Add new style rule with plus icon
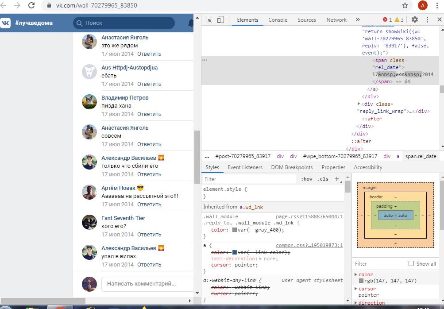The image size is (444, 309). [337, 179]
